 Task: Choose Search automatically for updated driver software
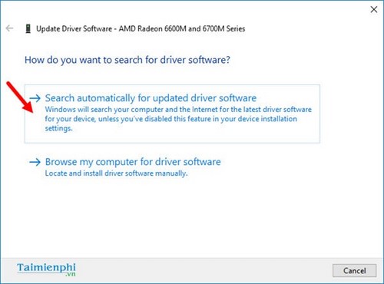[172, 114]
